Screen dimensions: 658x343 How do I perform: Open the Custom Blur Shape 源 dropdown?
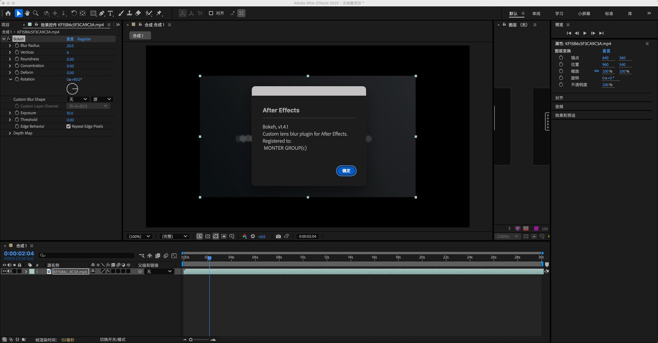pyautogui.click(x=102, y=99)
